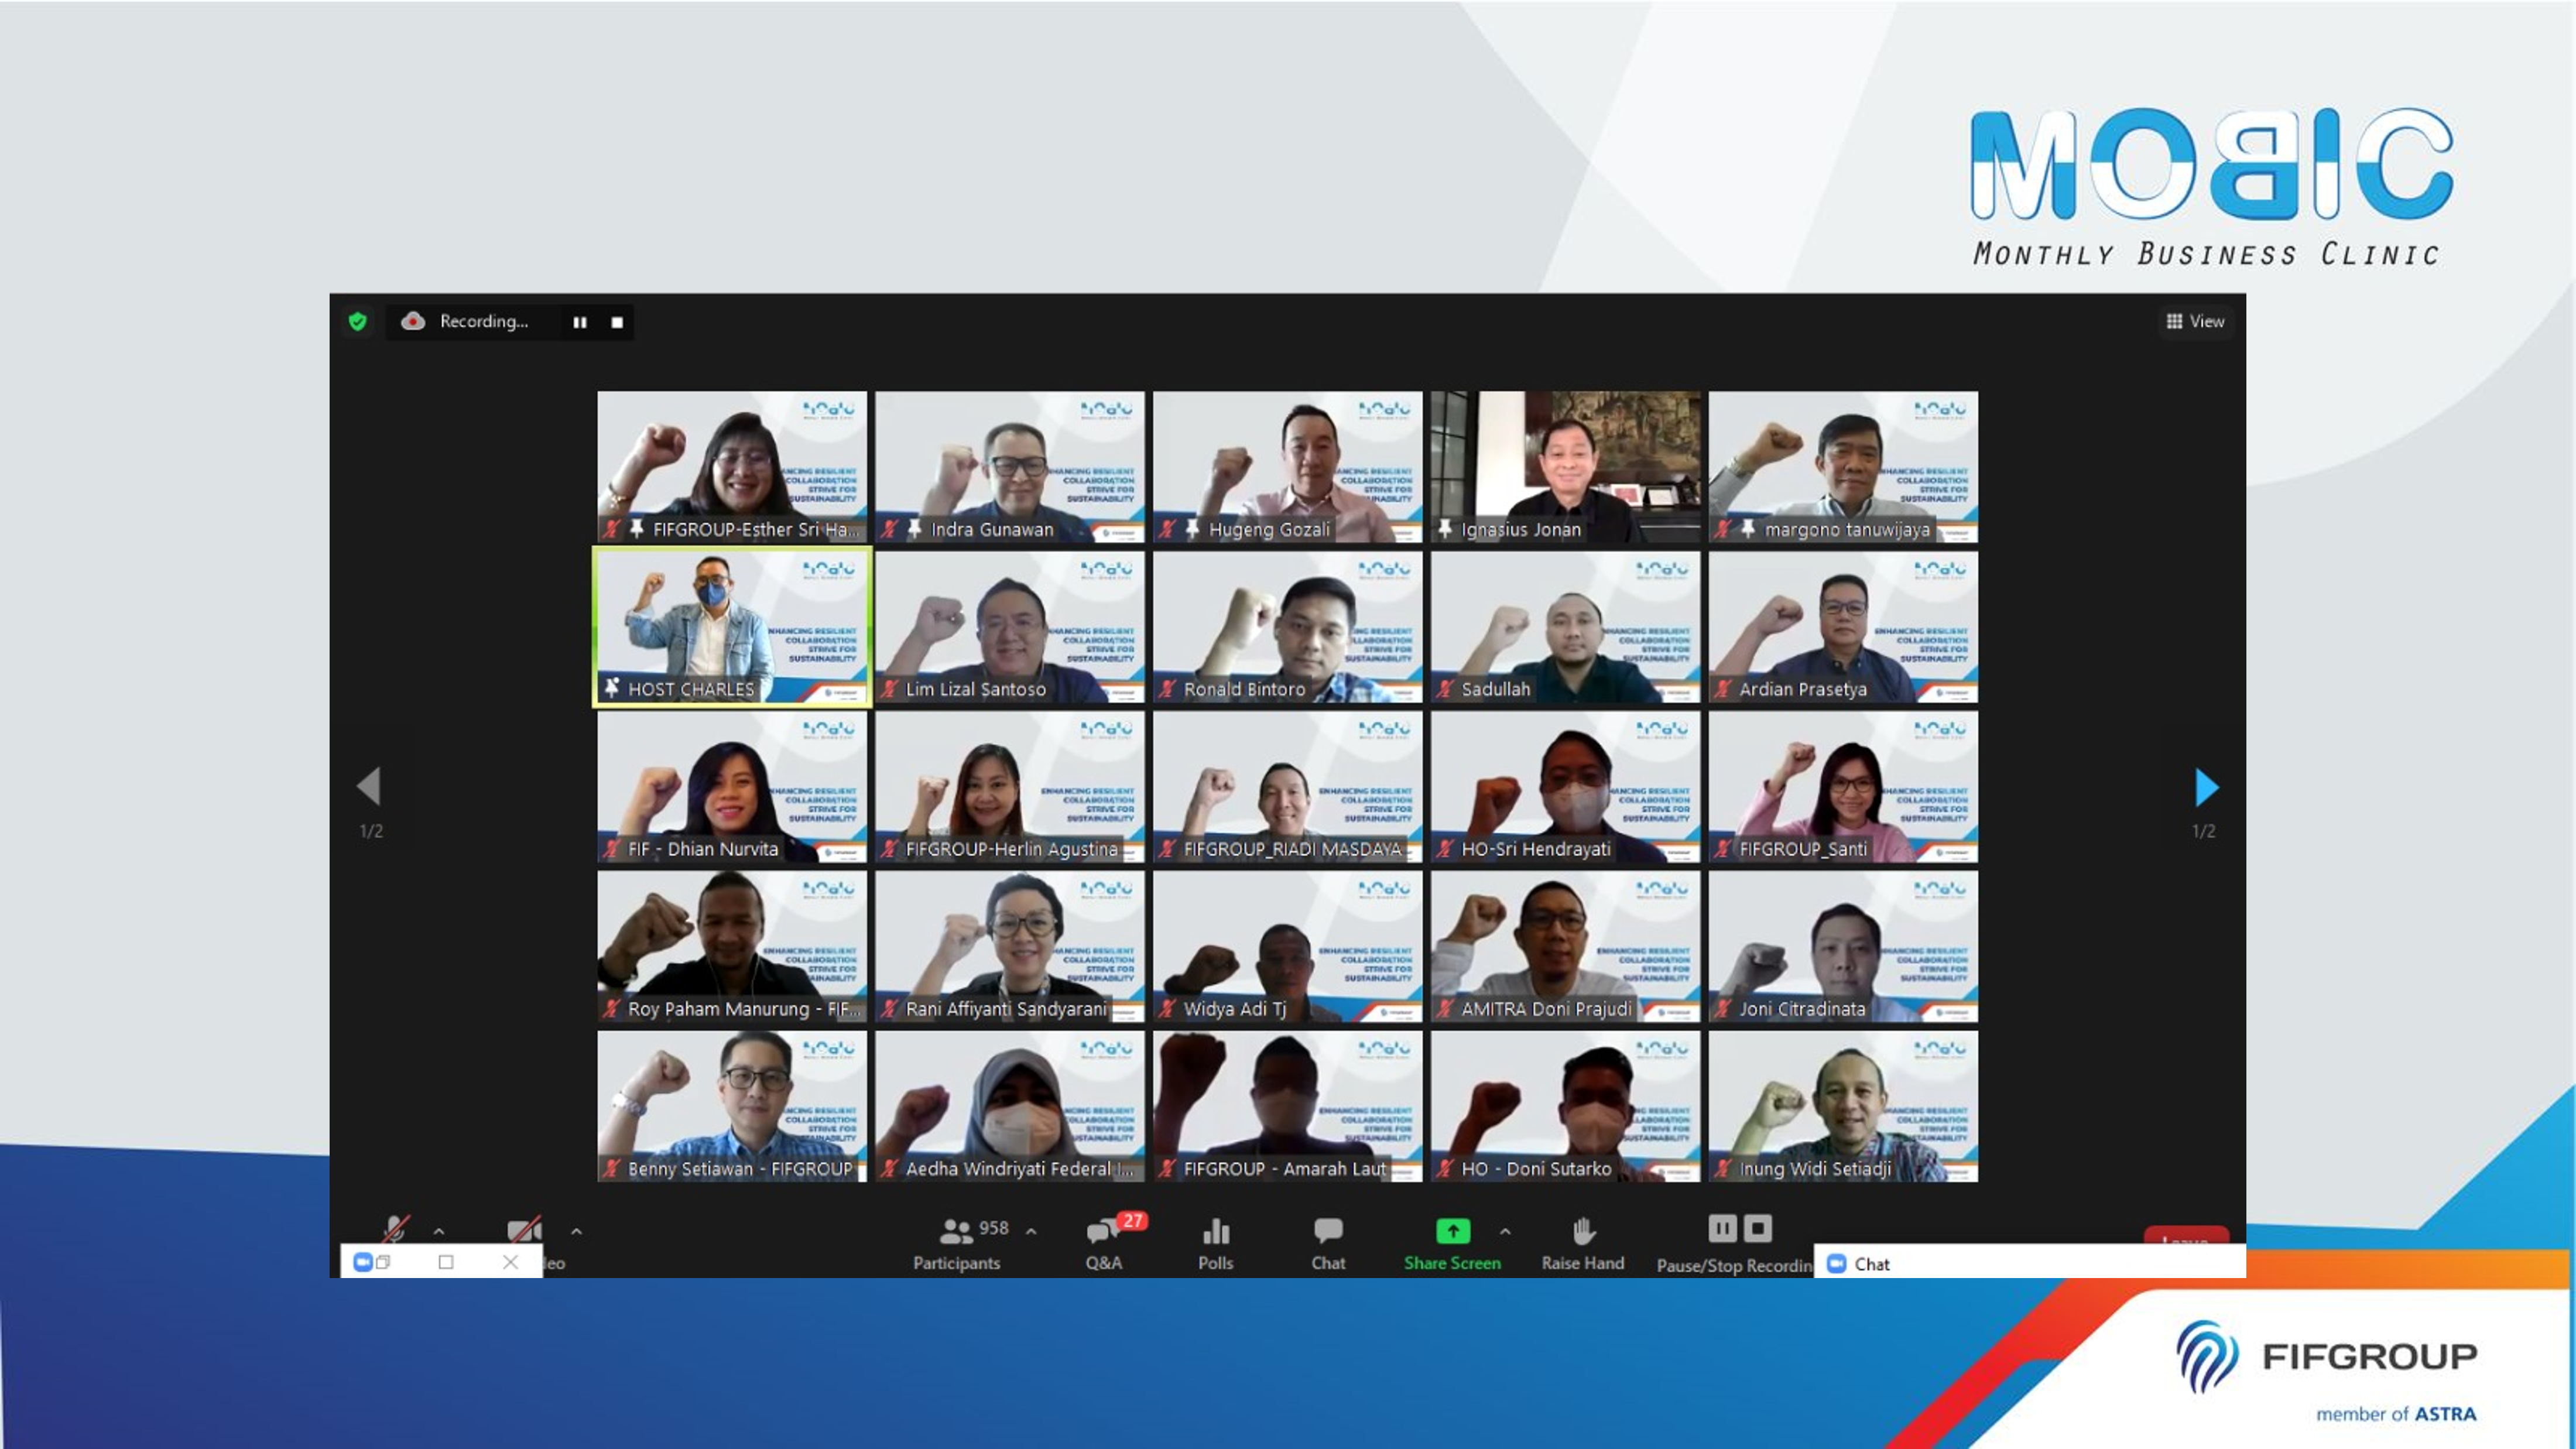Click pin icon on HOST CHARLES label
The height and width of the screenshot is (1449, 2576).
point(612,688)
